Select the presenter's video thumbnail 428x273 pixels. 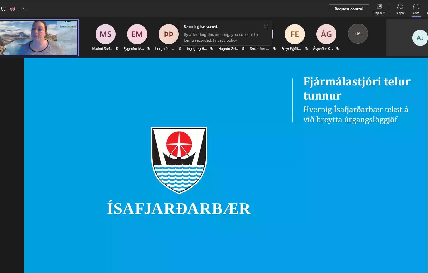pos(39,38)
